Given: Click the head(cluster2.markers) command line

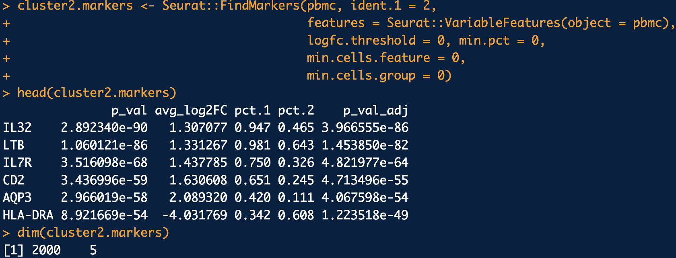Looking at the screenshot, I should pos(97,93).
